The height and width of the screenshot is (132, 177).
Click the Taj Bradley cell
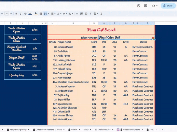[63, 95]
